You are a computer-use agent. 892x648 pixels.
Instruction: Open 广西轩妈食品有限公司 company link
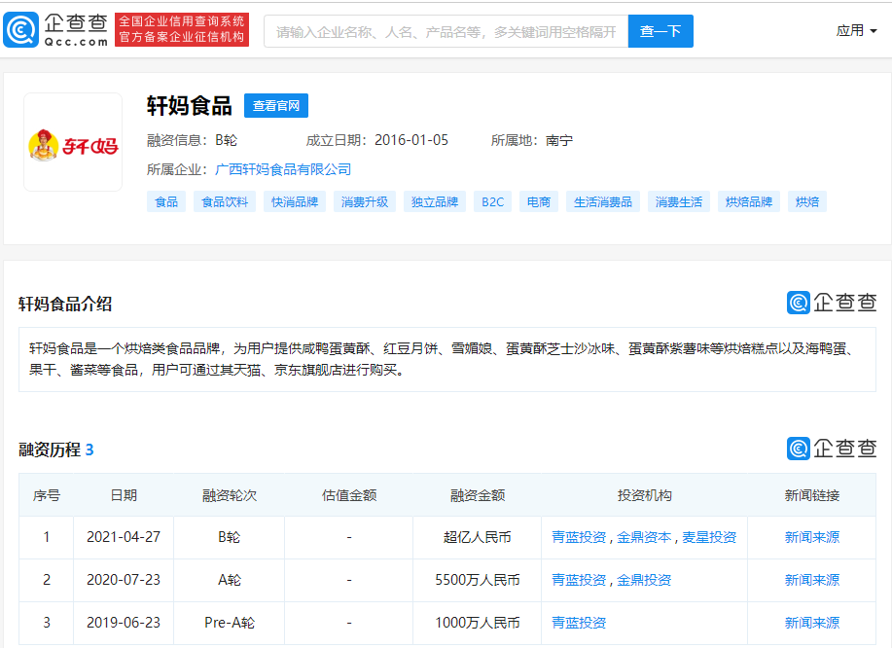tap(283, 169)
